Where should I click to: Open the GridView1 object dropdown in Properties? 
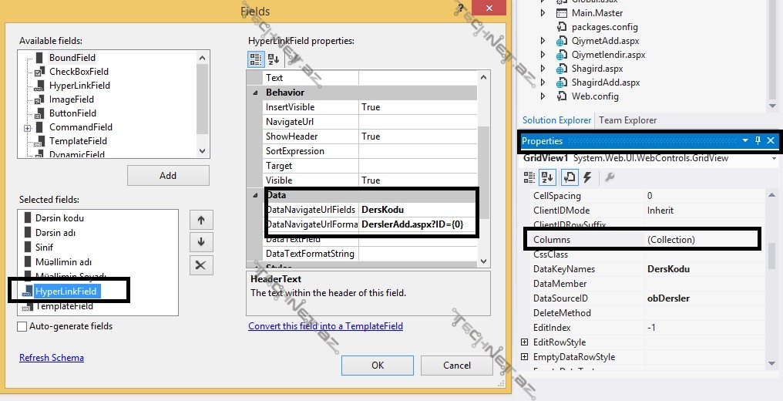(x=773, y=158)
